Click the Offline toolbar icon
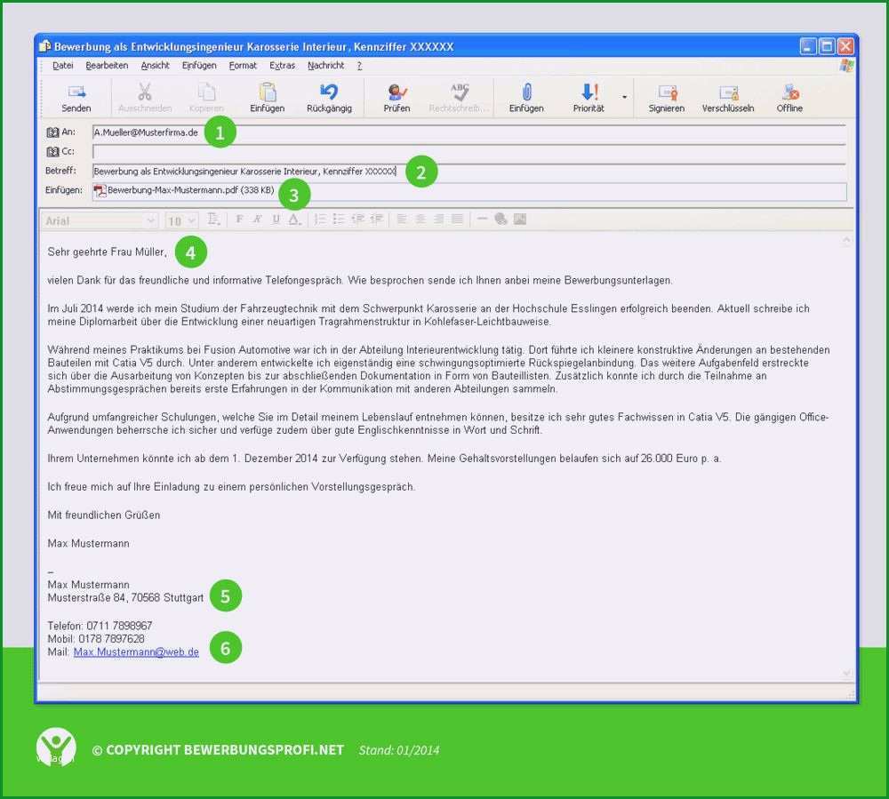The image size is (889, 799). (x=789, y=92)
